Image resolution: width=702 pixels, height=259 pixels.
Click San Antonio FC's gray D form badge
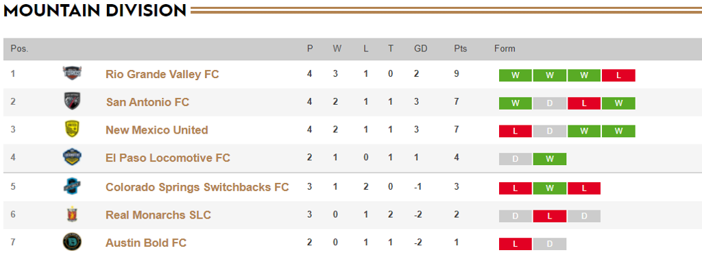click(x=550, y=103)
